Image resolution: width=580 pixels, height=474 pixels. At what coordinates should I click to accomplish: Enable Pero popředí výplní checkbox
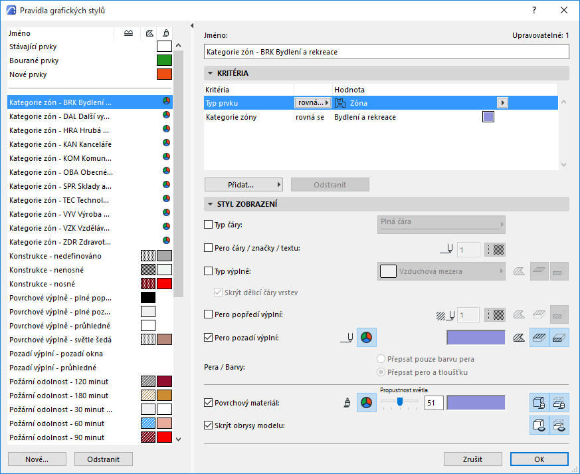click(208, 314)
